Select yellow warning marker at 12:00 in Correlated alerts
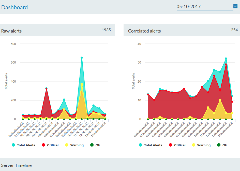Image resolution: width=240 pixels, height=171 pixels. pos(220,100)
